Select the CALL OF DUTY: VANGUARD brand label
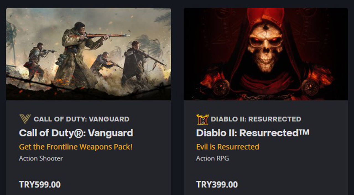 pos(82,119)
